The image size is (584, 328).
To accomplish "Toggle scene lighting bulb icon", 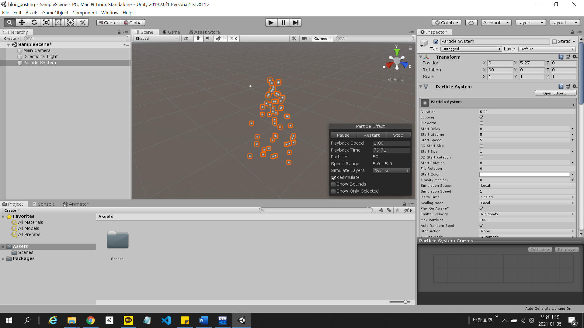I will point(198,39).
